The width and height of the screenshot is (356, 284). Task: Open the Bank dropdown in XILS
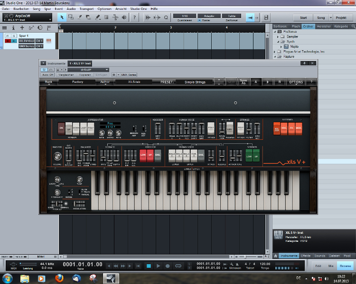(x=48, y=82)
